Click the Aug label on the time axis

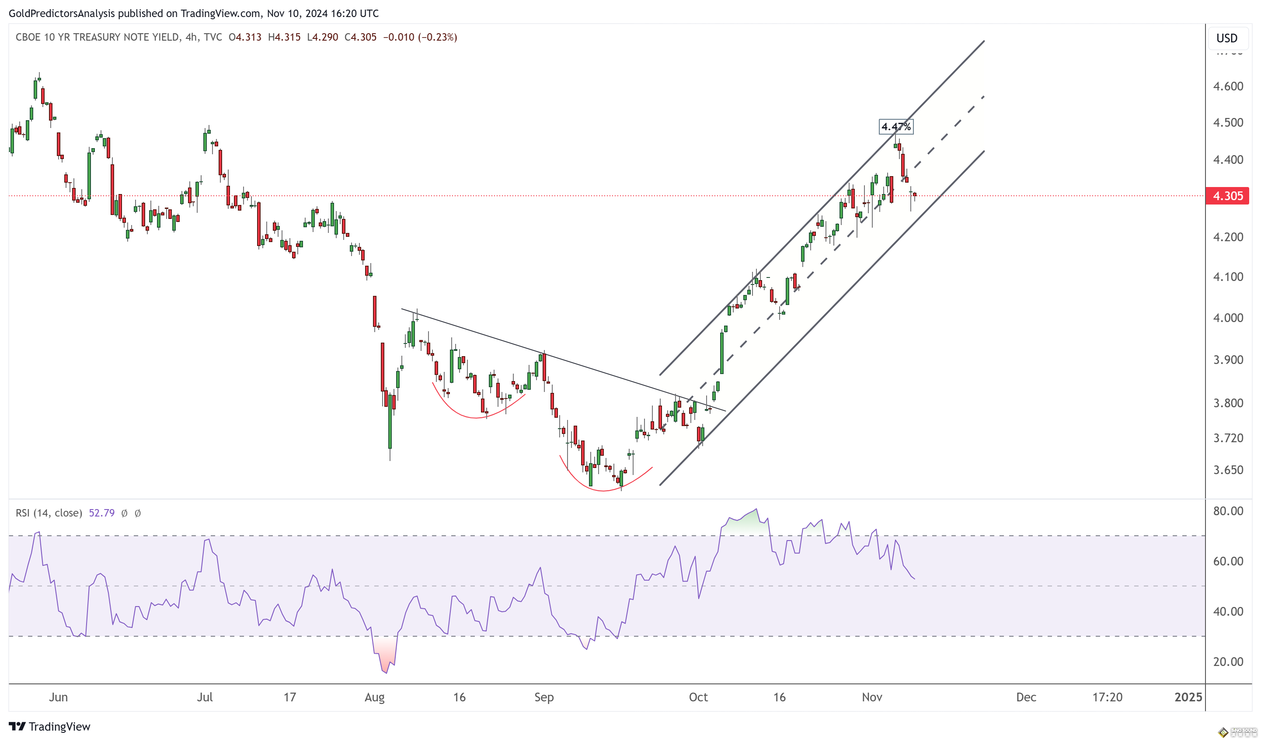coord(374,697)
